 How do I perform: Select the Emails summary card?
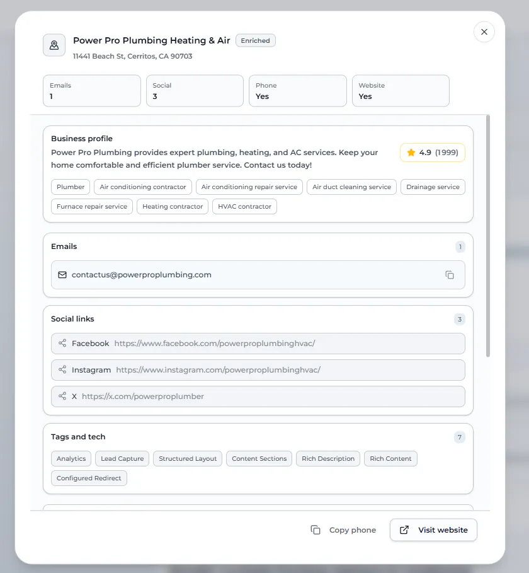tap(92, 91)
